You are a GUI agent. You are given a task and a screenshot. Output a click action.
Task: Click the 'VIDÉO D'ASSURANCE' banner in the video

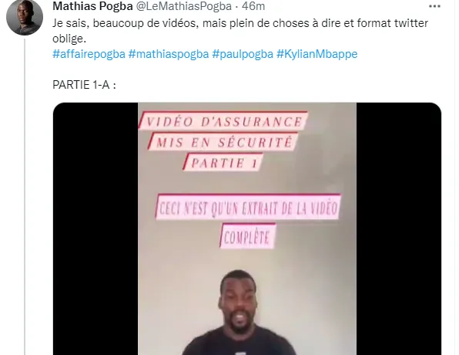click(x=223, y=121)
